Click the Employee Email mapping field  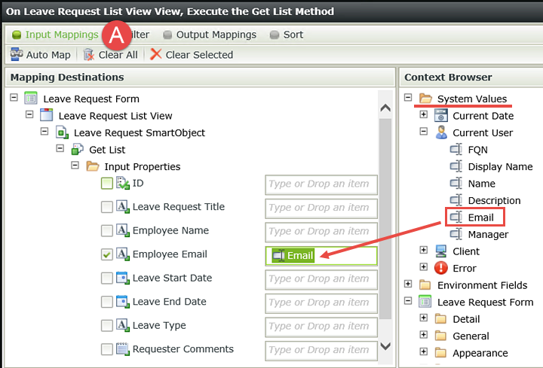[321, 256]
